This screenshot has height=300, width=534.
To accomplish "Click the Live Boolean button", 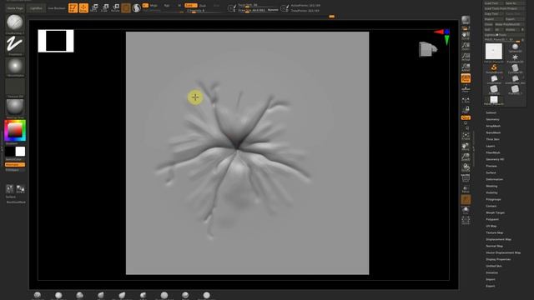I will coord(56,7).
